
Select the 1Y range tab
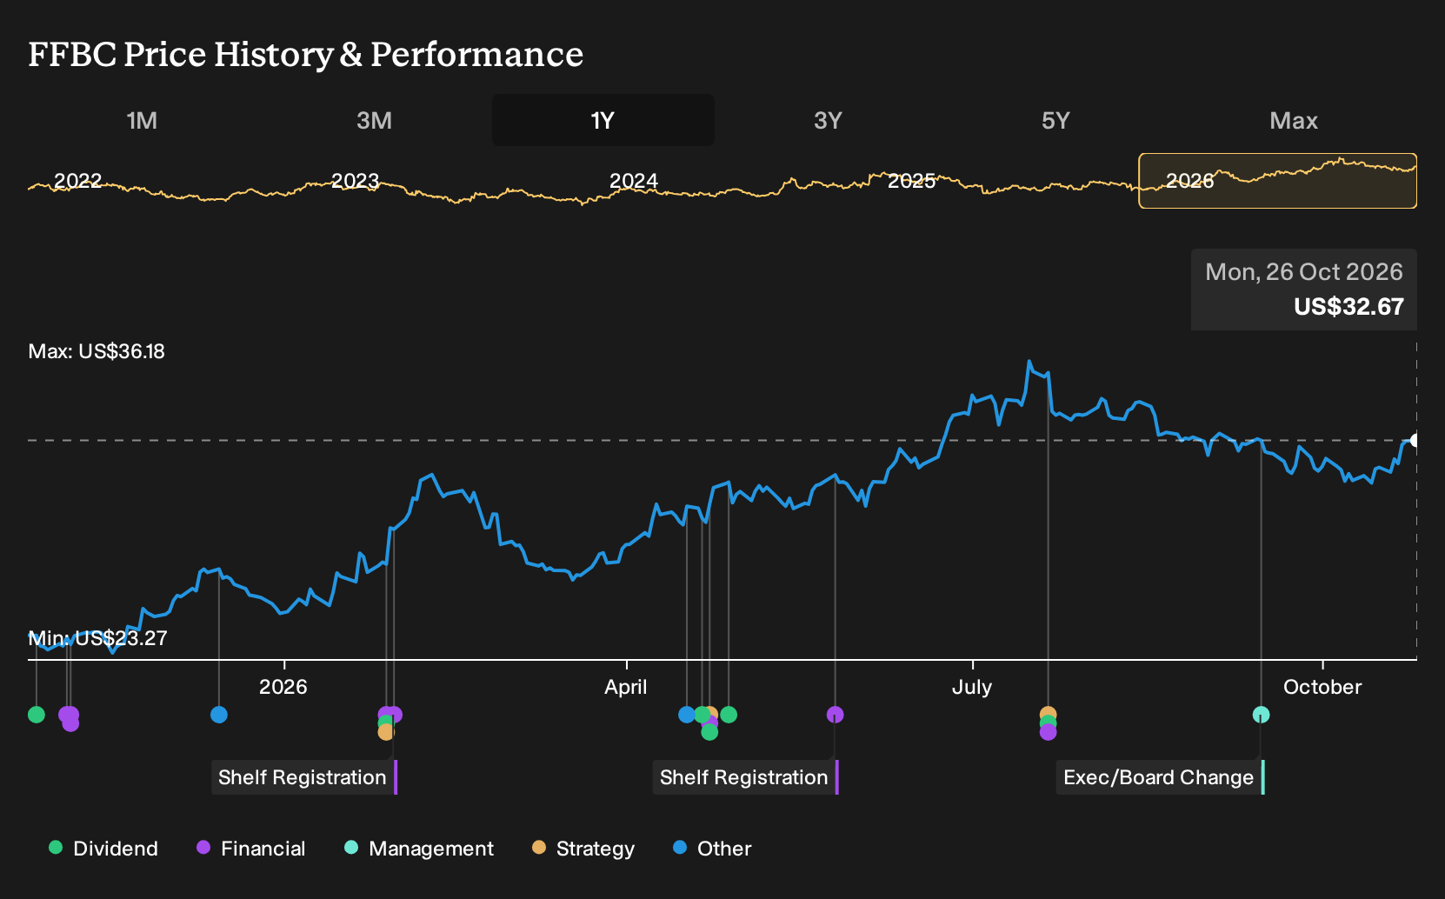[x=603, y=120]
